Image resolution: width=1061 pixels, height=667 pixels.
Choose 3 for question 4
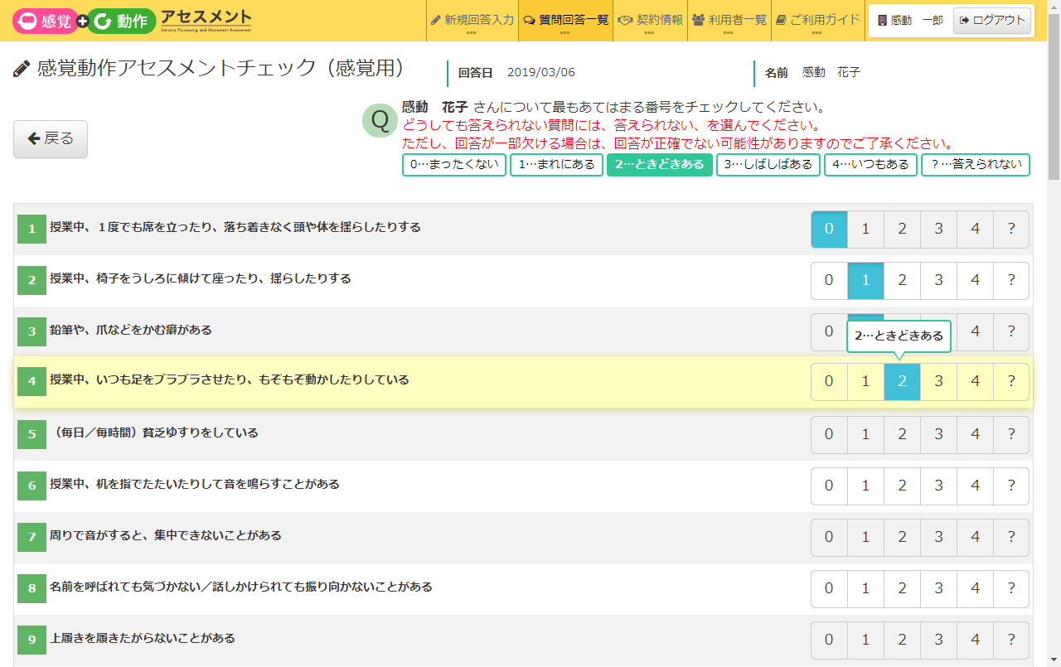[x=938, y=382]
